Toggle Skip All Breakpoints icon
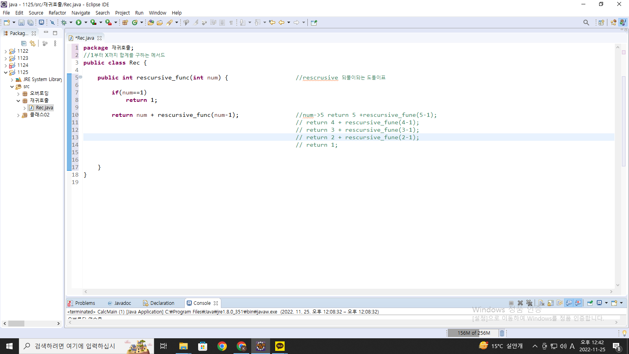This screenshot has width=629, height=354. tap(52, 23)
